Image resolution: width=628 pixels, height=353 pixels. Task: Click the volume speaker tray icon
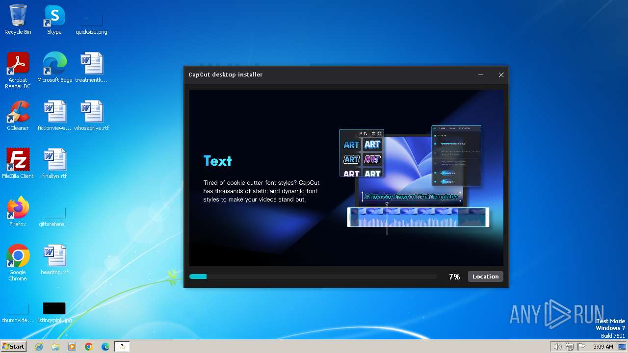[557, 347]
